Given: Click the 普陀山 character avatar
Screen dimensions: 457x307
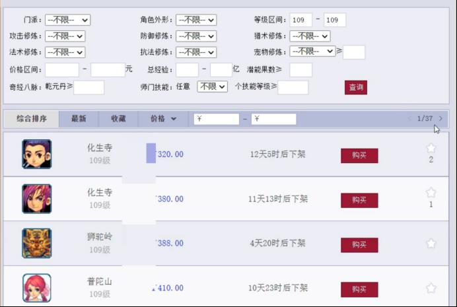Looking at the screenshot, I should pos(37,288).
